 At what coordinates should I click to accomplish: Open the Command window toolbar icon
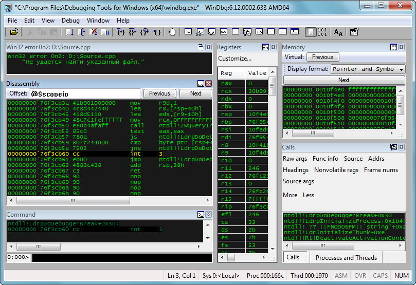188,32
